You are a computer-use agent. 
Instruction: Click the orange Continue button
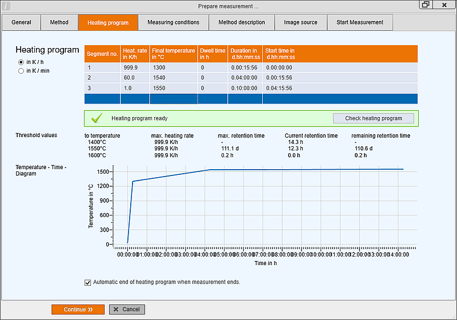coord(78,310)
